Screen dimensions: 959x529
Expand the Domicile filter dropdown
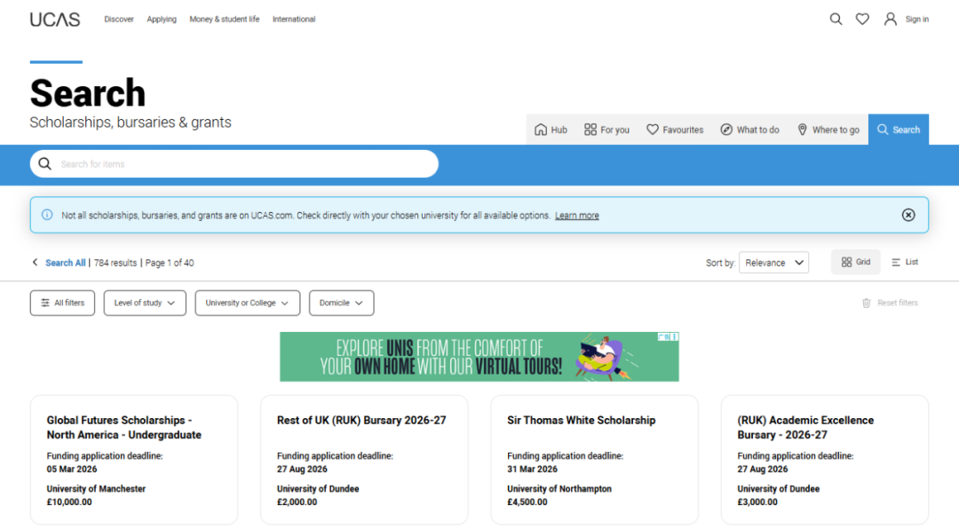tap(341, 303)
